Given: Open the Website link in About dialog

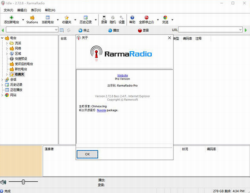Looking at the screenshot, I should click(x=122, y=75).
